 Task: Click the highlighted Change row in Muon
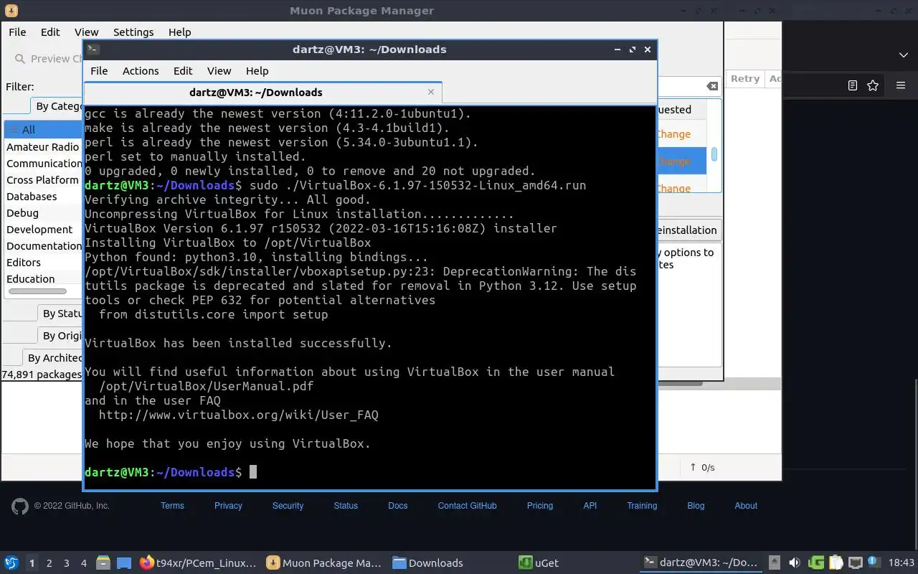tap(681, 161)
